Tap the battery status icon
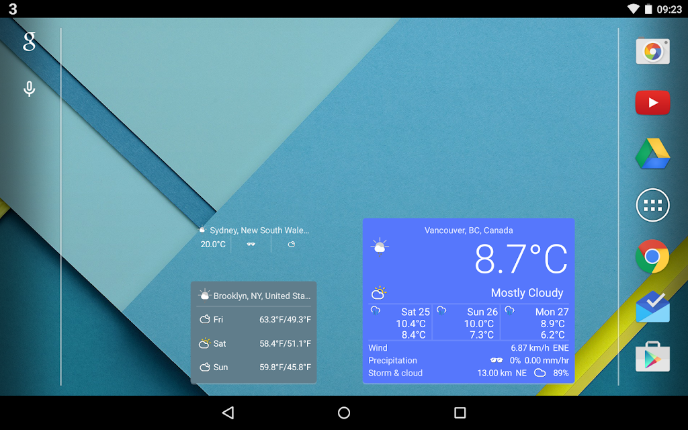Viewport: 688px width, 430px height. (x=648, y=9)
